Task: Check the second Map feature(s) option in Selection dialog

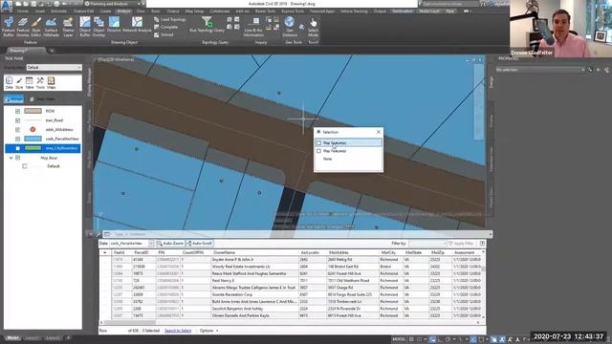Action: 318,151
